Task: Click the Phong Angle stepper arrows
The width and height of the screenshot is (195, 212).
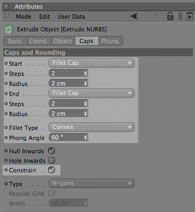Action: [86, 137]
